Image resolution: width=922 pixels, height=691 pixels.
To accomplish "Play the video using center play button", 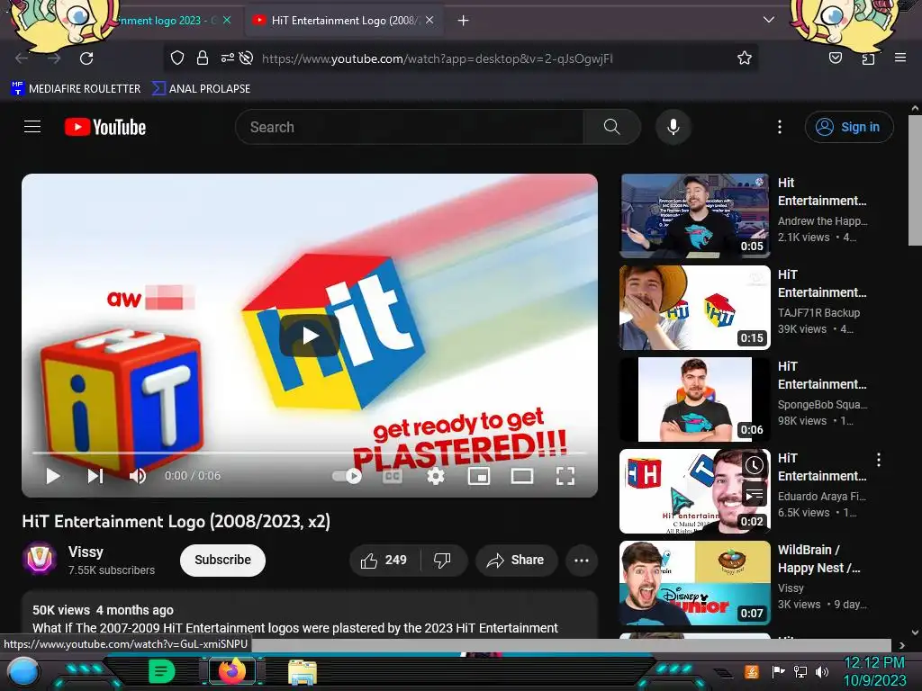I will 310,336.
